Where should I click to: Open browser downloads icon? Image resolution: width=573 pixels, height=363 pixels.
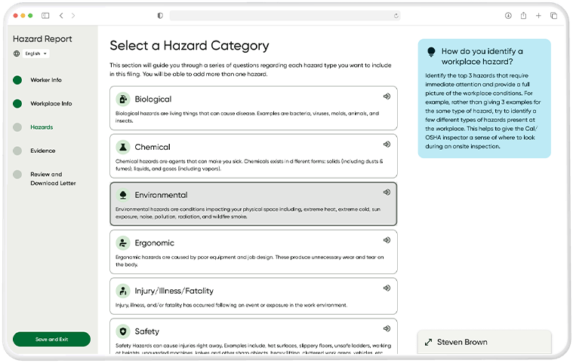(508, 16)
